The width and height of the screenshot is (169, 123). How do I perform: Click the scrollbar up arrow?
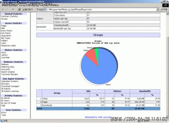pos(167,14)
